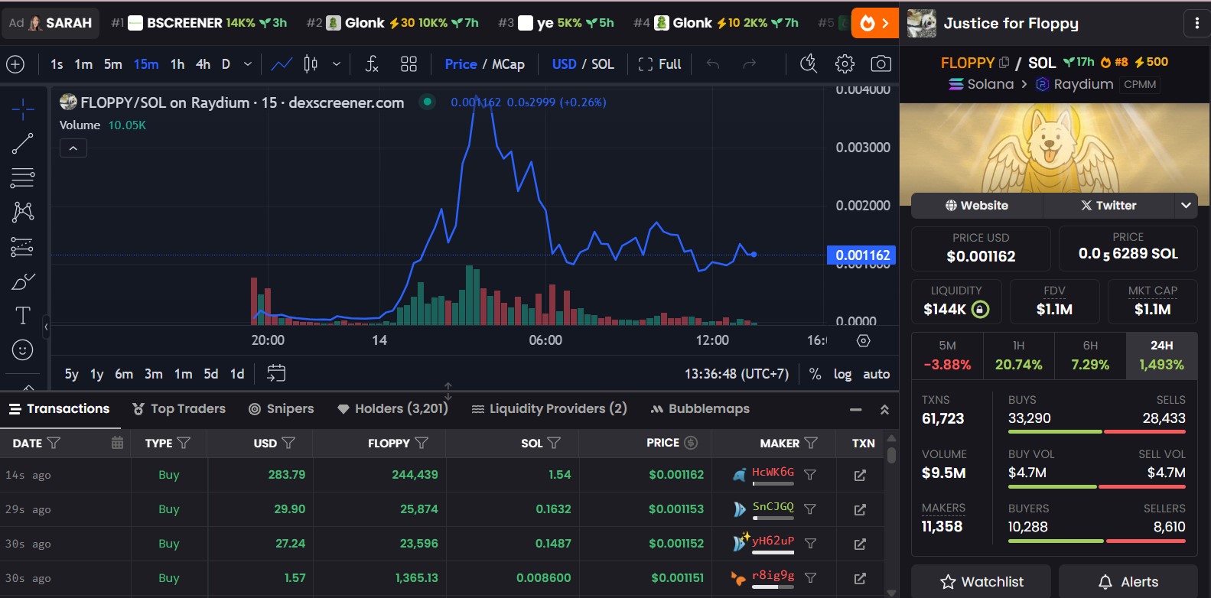1211x598 pixels.
Task: Expand the transactions panel double-chevron
Action: [x=885, y=410]
